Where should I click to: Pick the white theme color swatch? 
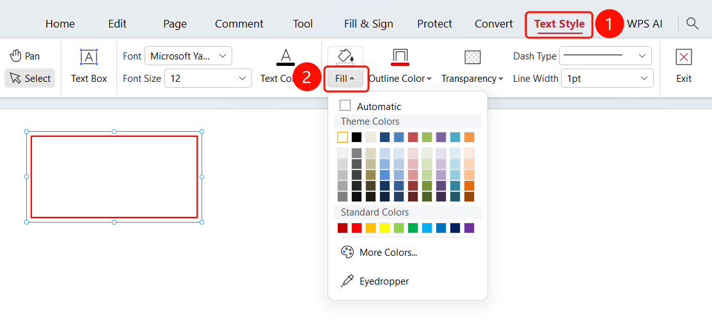pos(342,137)
